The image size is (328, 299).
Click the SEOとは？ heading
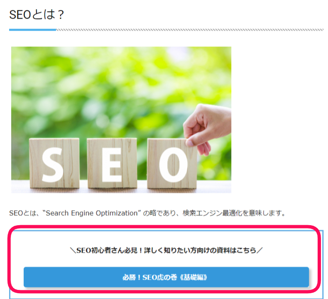coord(37,15)
